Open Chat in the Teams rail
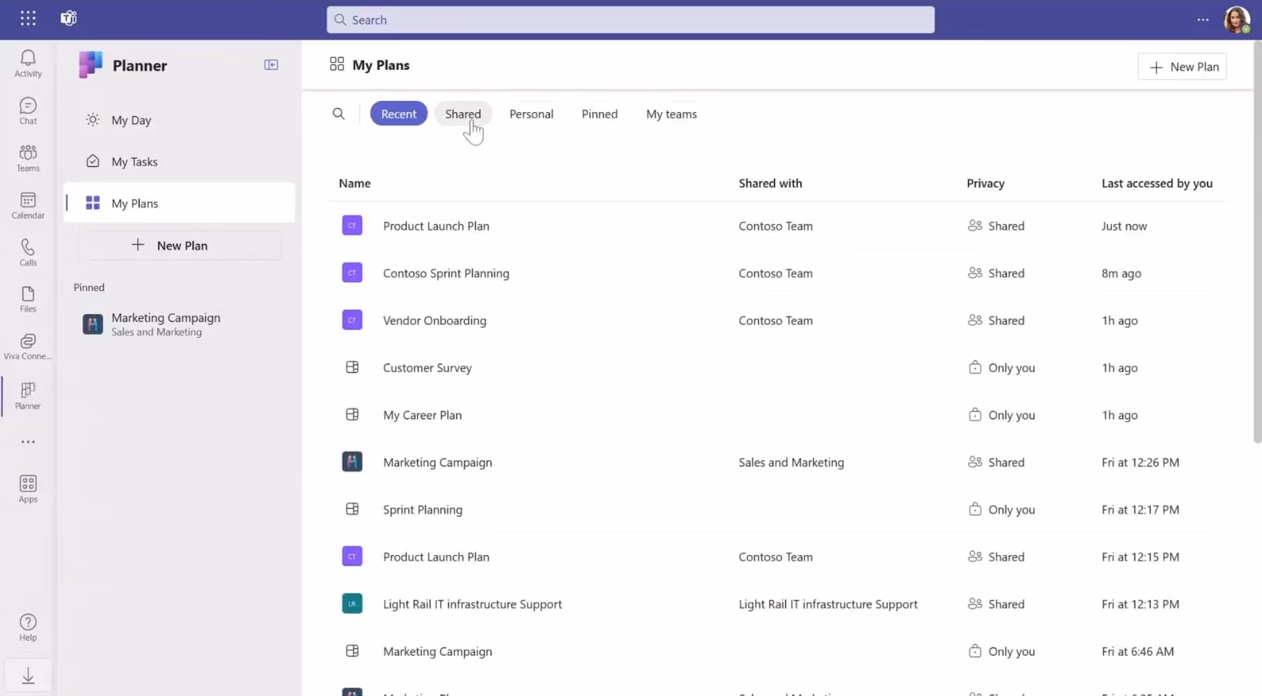1262x696 pixels. click(x=28, y=111)
